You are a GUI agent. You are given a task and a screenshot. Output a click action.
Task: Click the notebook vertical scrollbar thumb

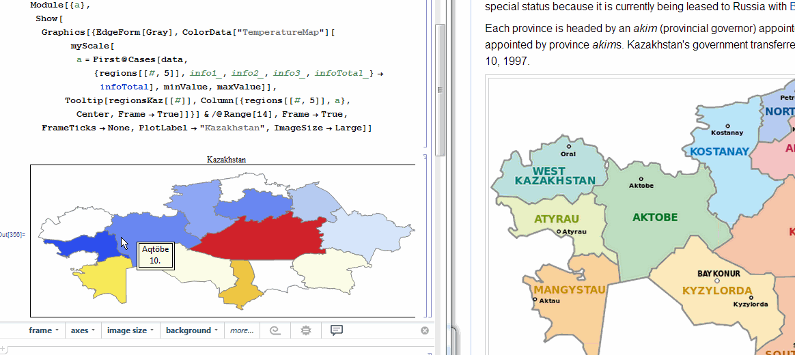tap(440, 89)
